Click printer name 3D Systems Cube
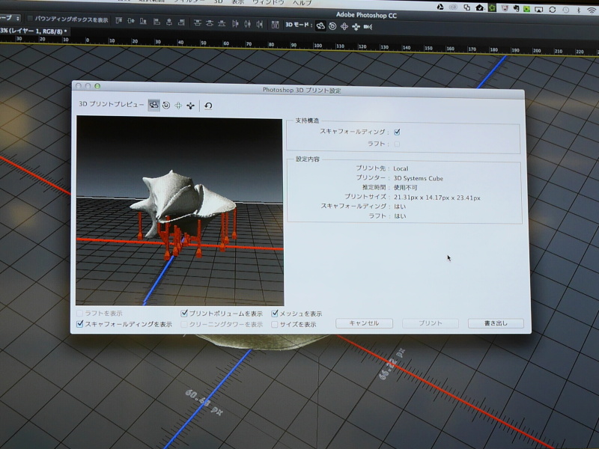This screenshot has width=599, height=449. (x=419, y=178)
